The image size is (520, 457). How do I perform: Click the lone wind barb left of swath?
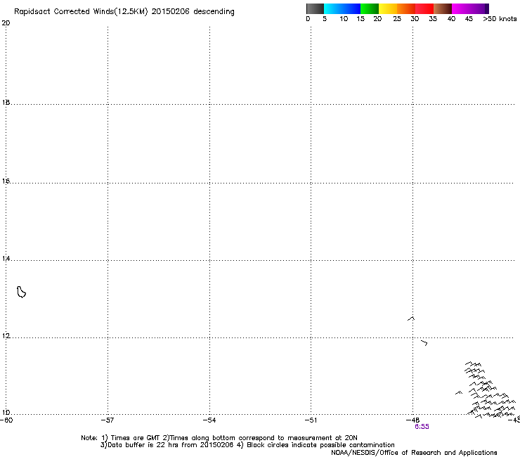point(459,393)
